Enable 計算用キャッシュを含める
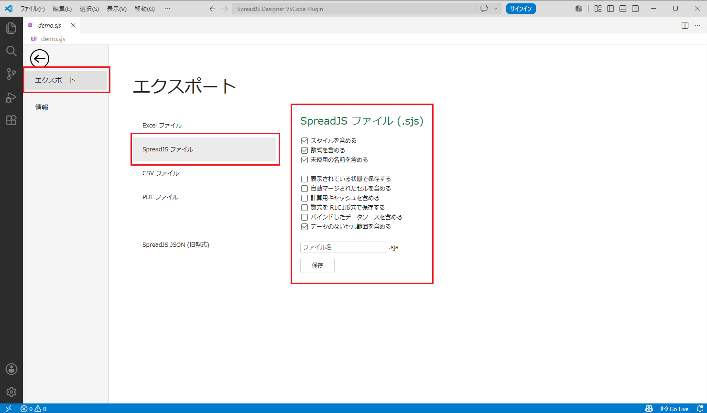The width and height of the screenshot is (707, 413). (305, 198)
